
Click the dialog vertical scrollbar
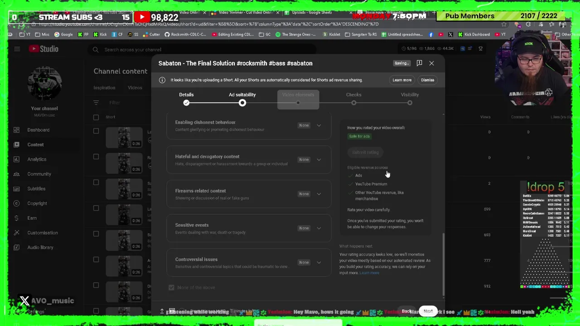[x=443, y=265]
